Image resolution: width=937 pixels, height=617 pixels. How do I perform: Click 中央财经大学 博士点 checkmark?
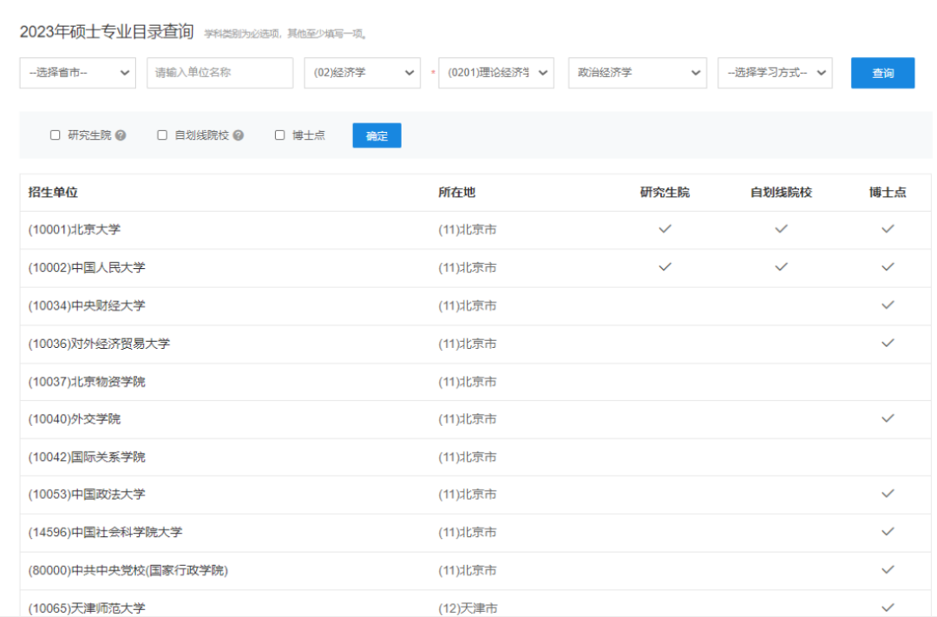click(888, 305)
